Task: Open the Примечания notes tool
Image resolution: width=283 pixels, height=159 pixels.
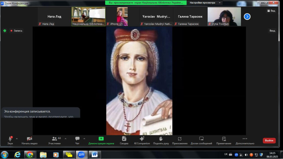Action: [224, 140]
